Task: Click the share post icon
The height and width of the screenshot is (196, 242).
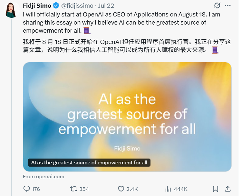Action: (227, 189)
